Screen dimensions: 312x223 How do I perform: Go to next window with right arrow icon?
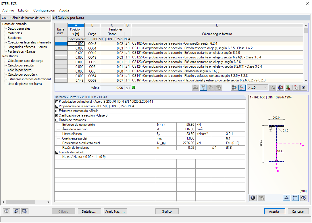tap(25, 211)
